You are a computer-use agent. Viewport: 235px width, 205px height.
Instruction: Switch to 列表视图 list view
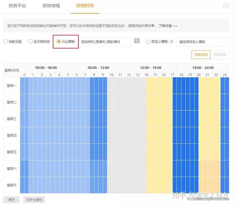pyautogui.click(x=220, y=55)
